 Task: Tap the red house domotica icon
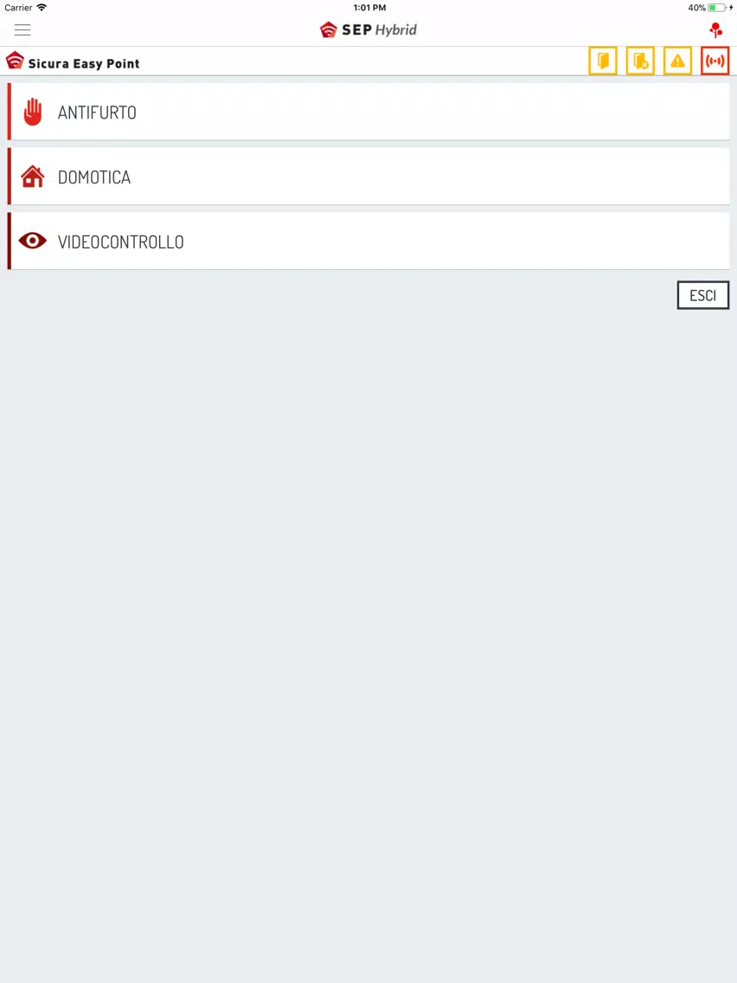33,177
